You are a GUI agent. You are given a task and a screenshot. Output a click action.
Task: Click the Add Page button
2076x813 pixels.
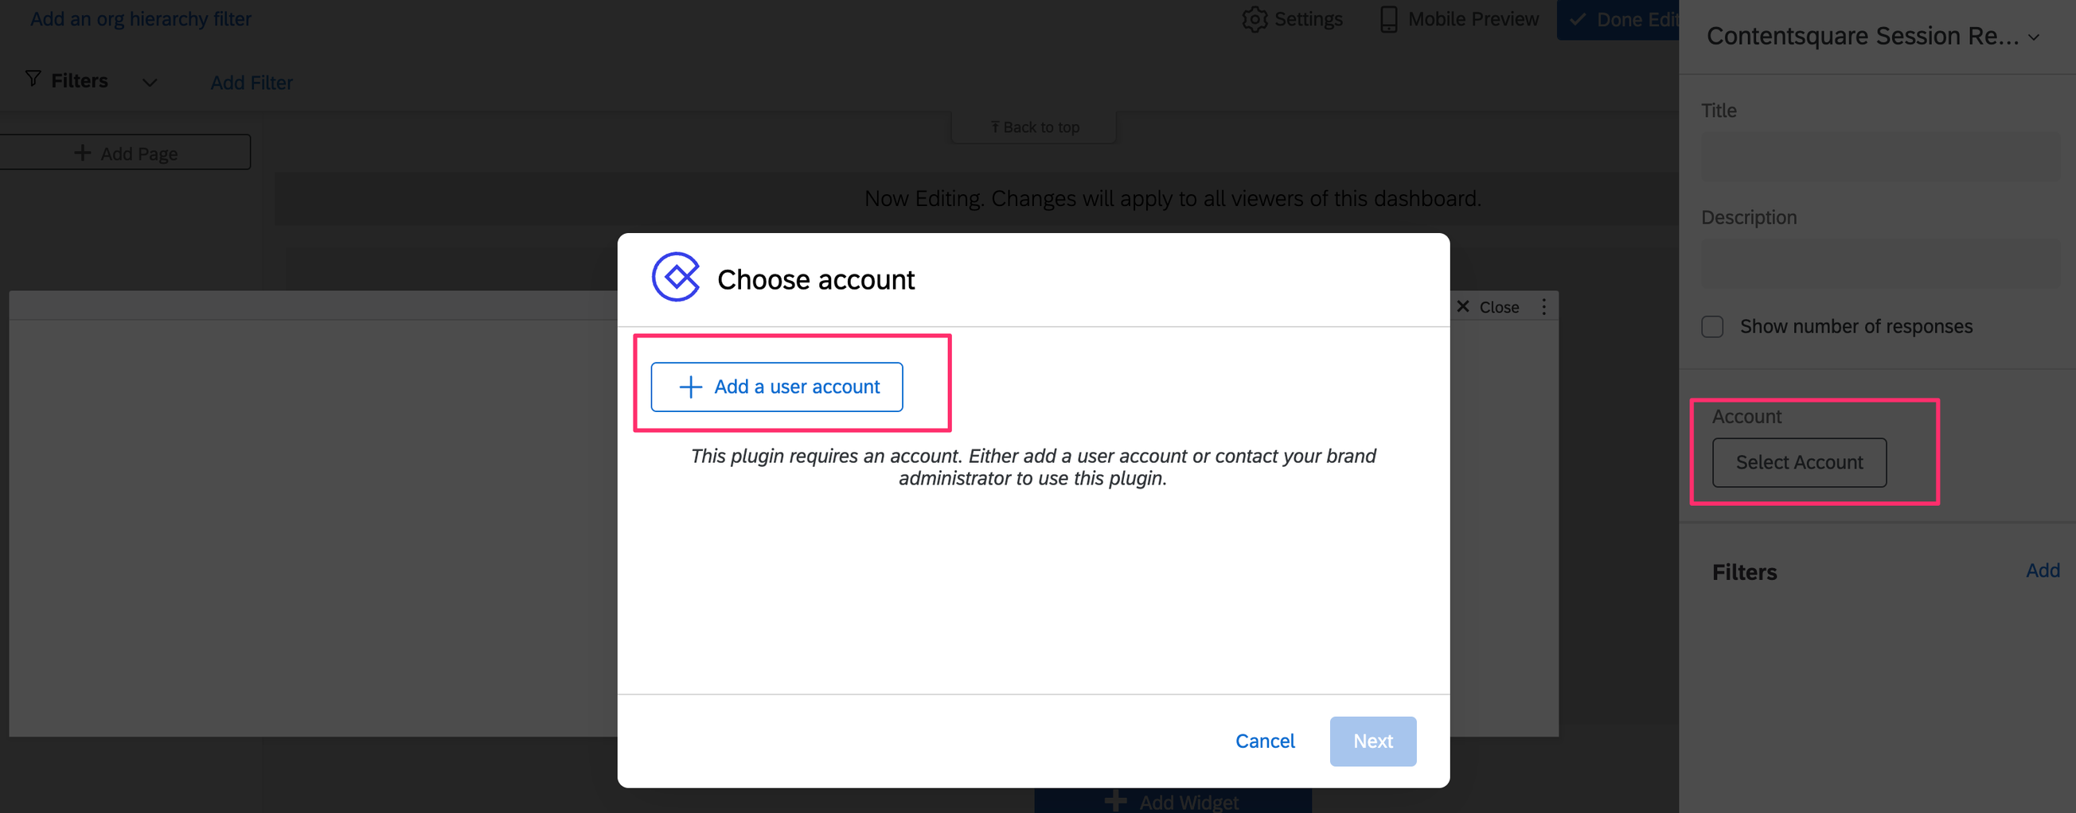pyautogui.click(x=125, y=152)
